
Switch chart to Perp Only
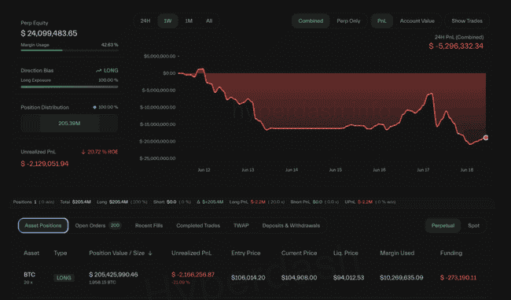(x=348, y=21)
